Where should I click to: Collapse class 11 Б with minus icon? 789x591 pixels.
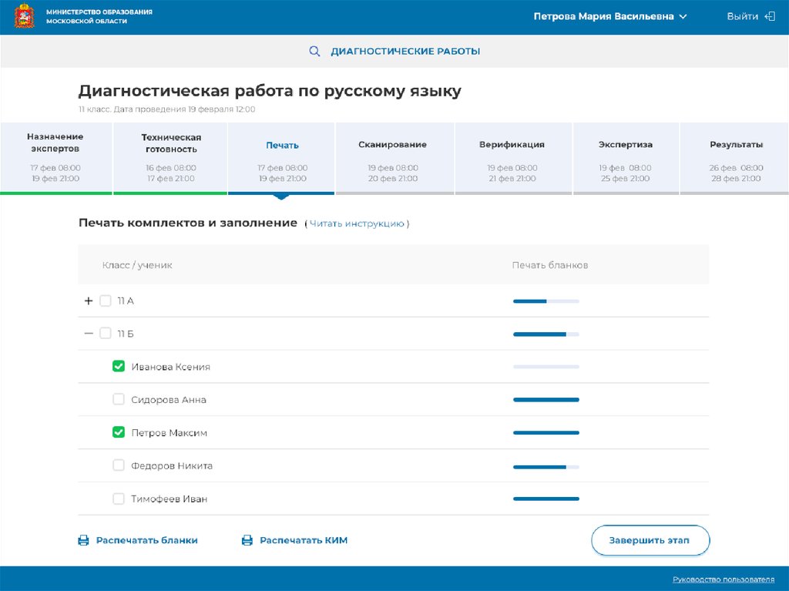(x=88, y=334)
